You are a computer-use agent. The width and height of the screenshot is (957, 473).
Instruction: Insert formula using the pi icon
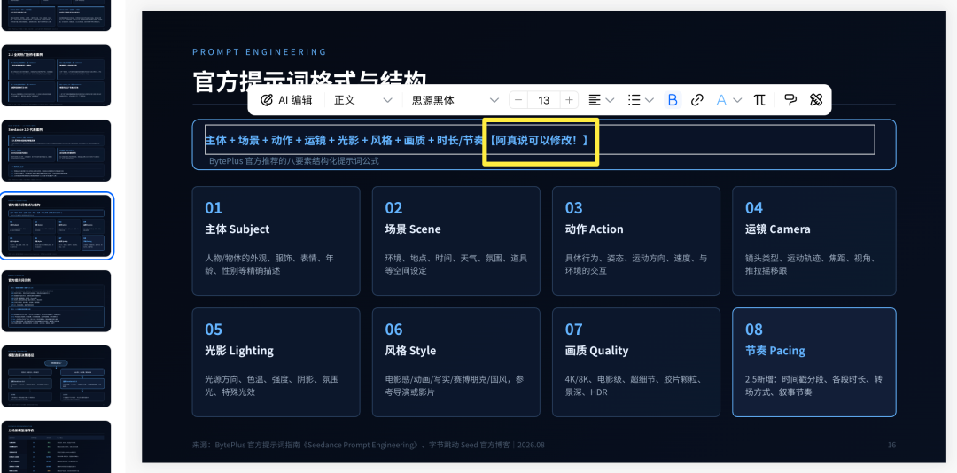tap(759, 100)
